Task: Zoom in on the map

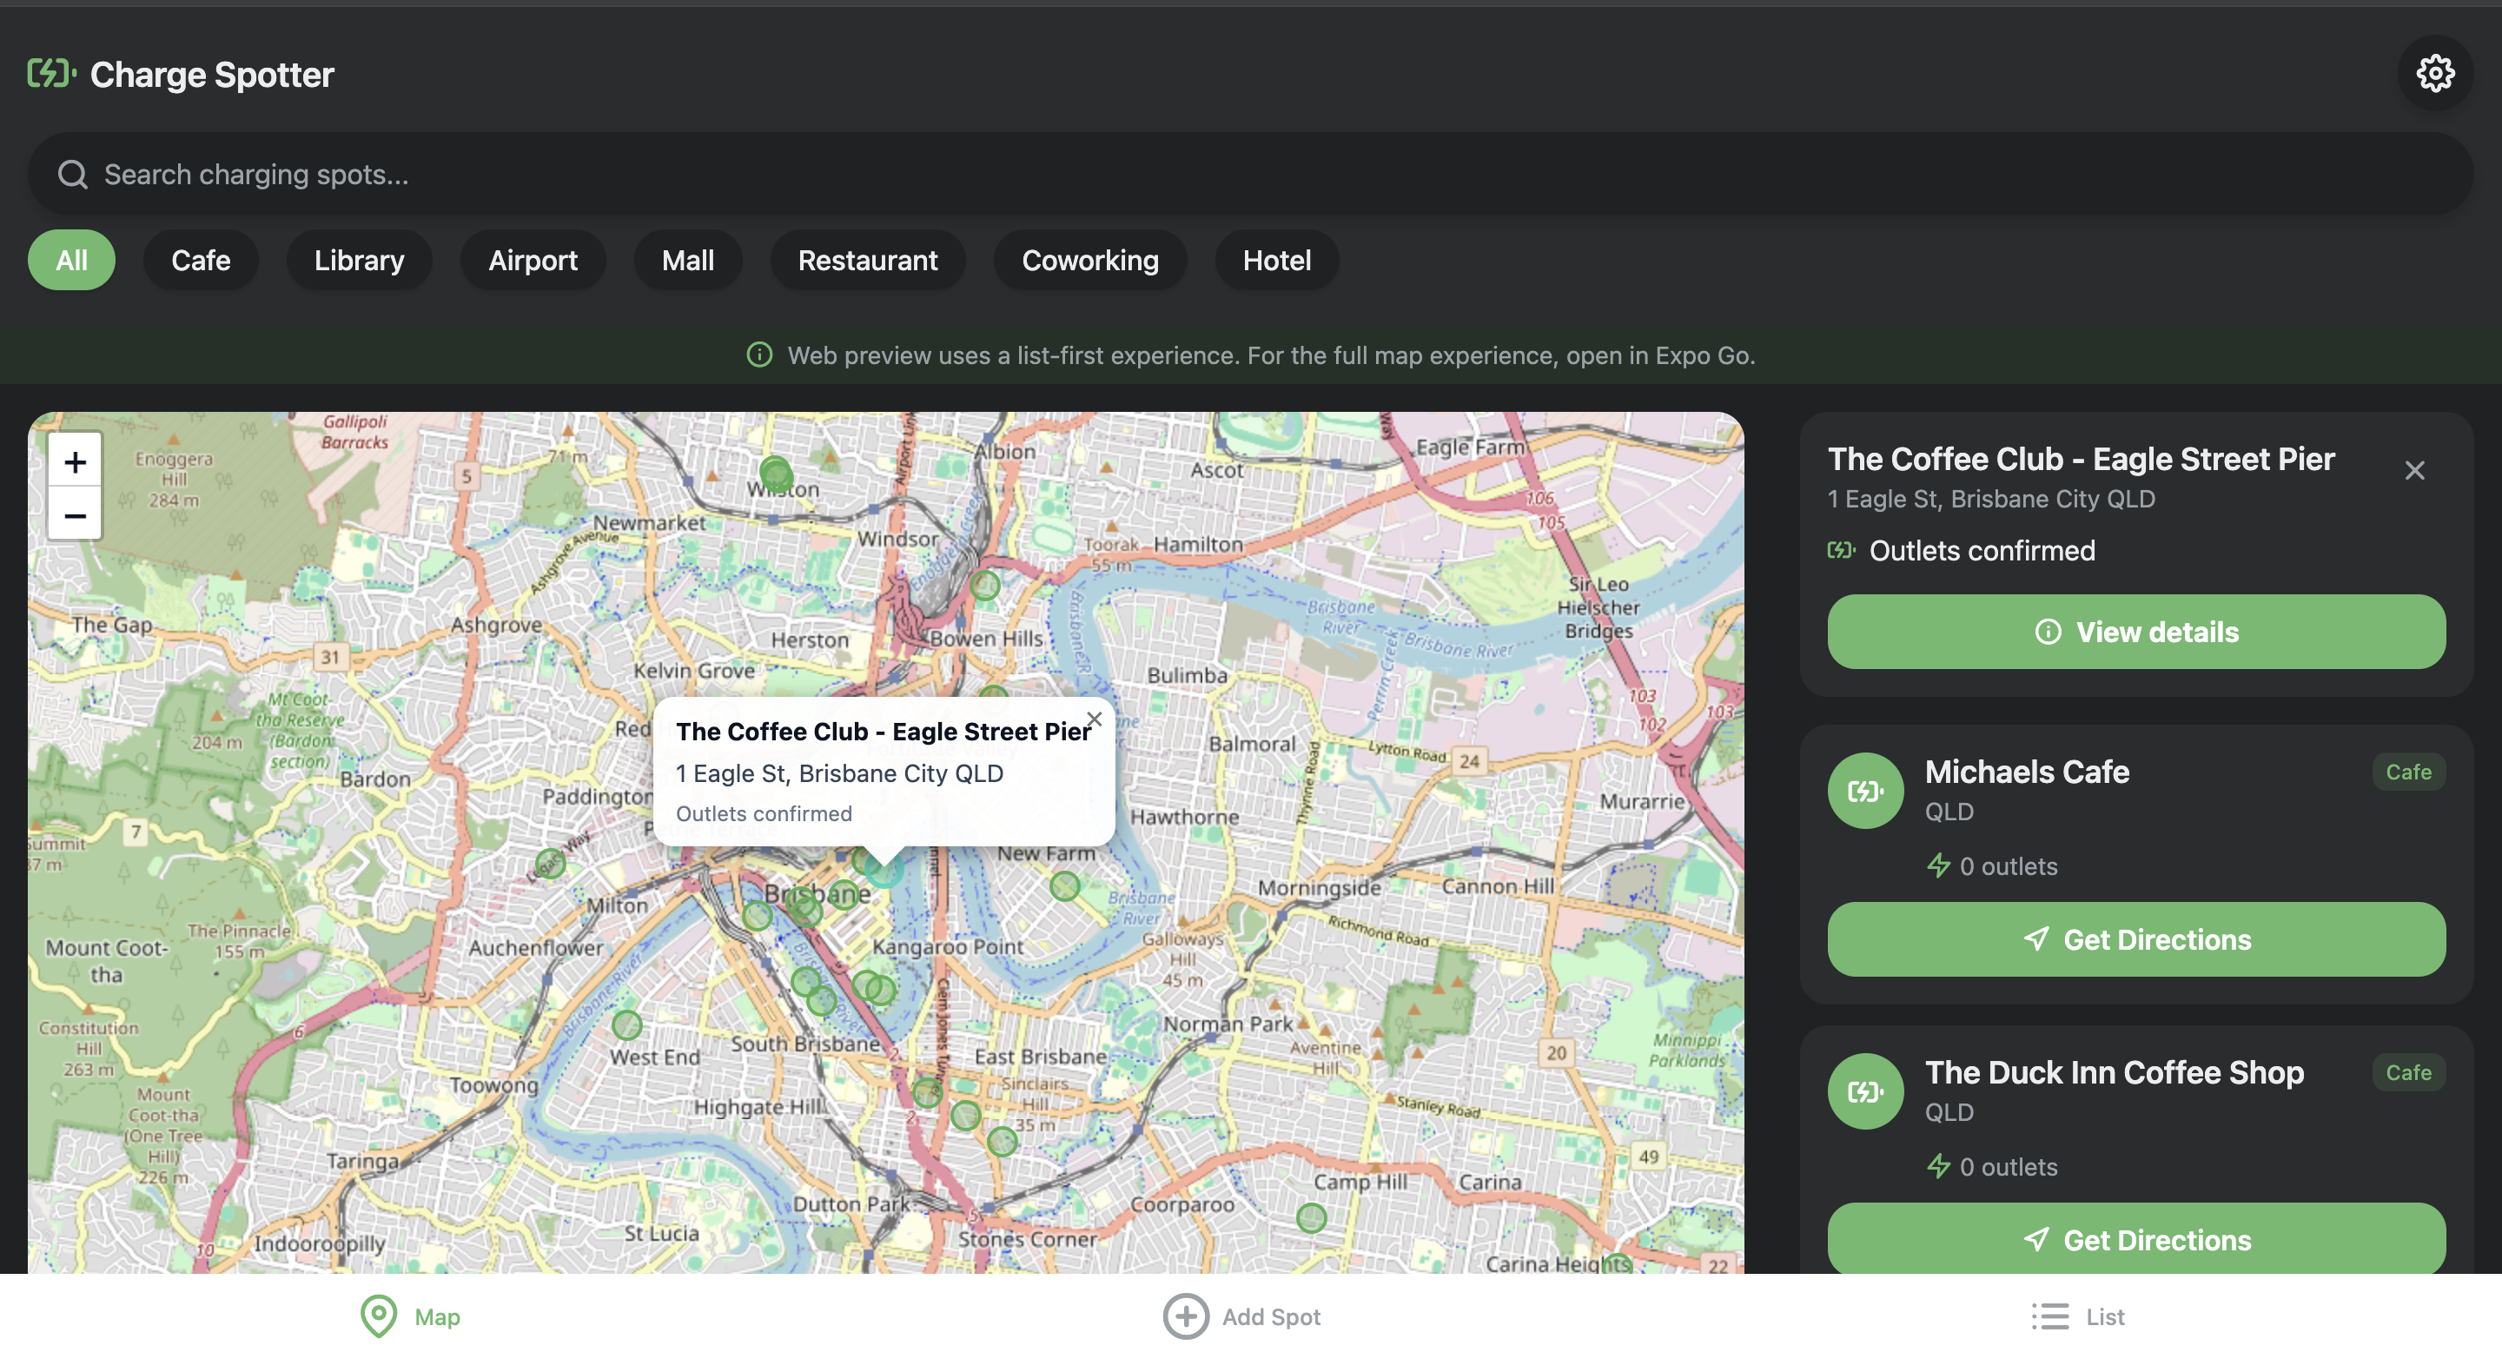Action: 74,461
